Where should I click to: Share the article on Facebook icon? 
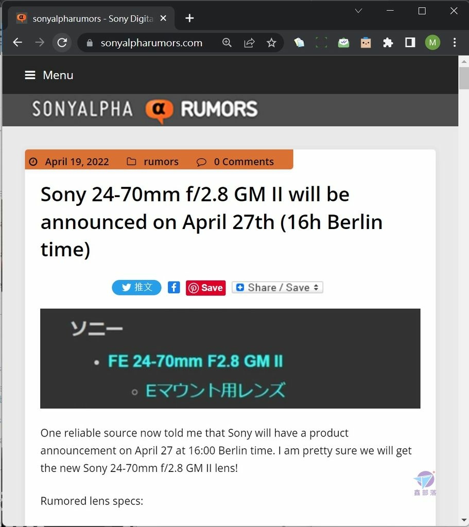point(174,288)
